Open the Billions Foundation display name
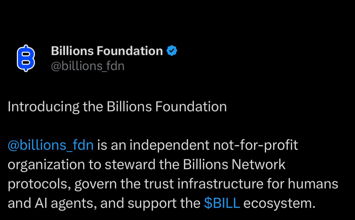The image size is (355, 220). pos(107,51)
